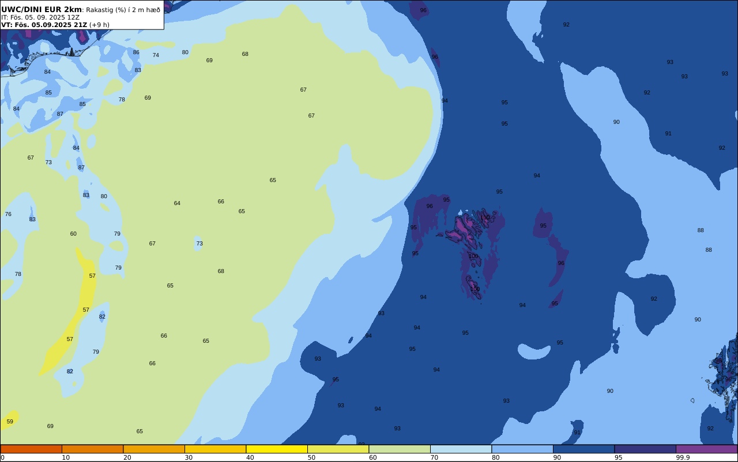
Task: Click the orange 10–20 legend swatch
Action: (x=92, y=449)
